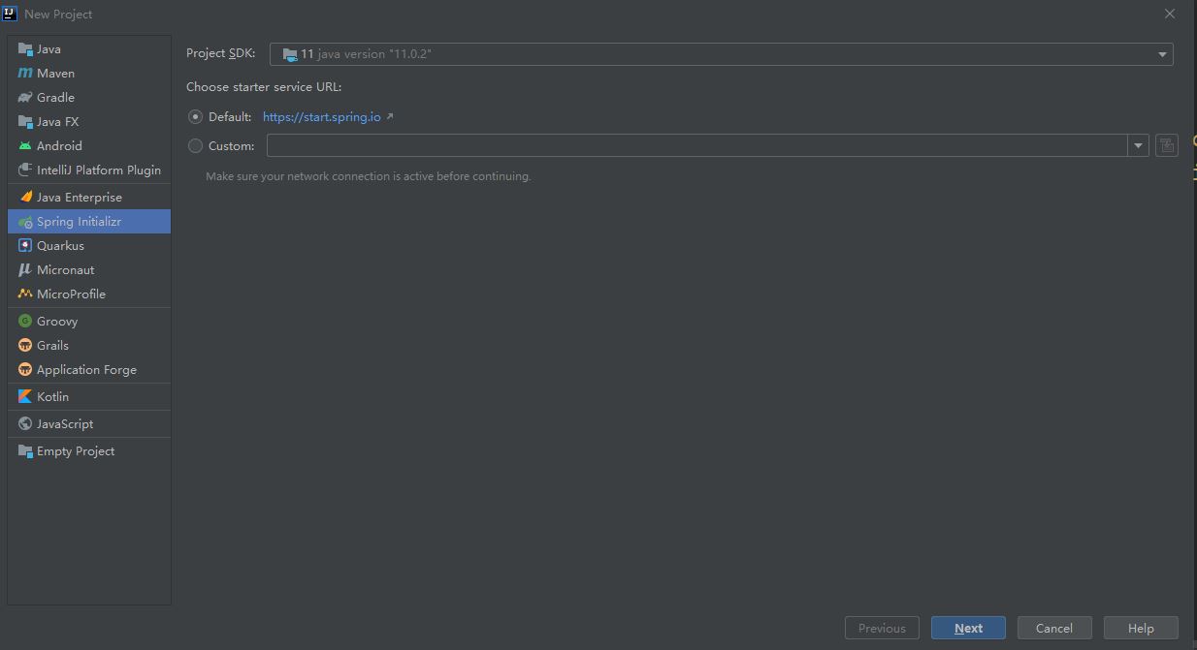This screenshot has width=1197, height=650.
Task: Click into the Custom URL text field
Action: pyautogui.click(x=696, y=145)
